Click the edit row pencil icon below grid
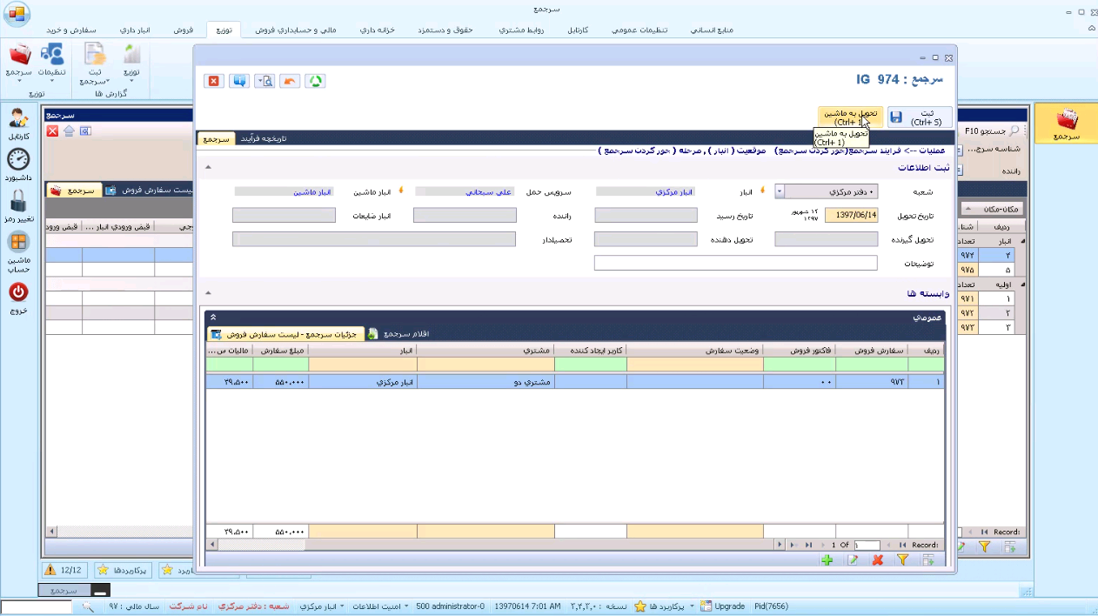1098x616 pixels. (x=853, y=560)
